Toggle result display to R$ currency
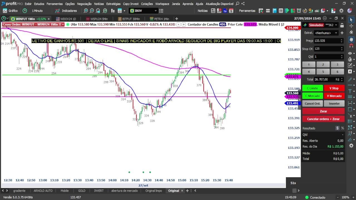 [337, 128]
